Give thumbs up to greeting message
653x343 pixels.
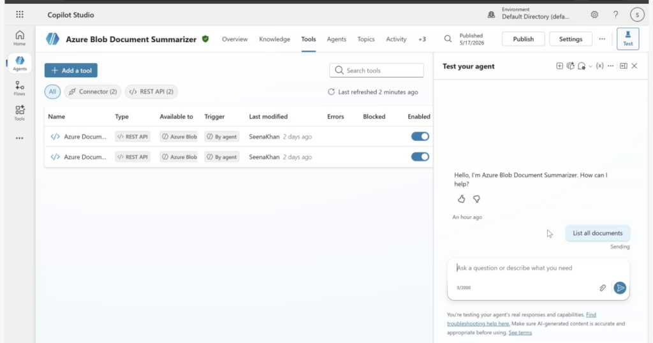coord(462,199)
